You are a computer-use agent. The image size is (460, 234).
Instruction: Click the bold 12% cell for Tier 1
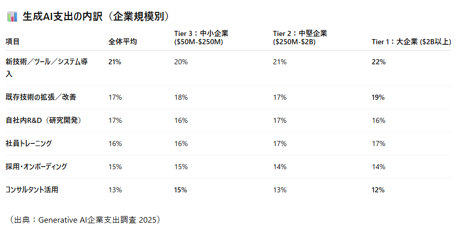378,190
